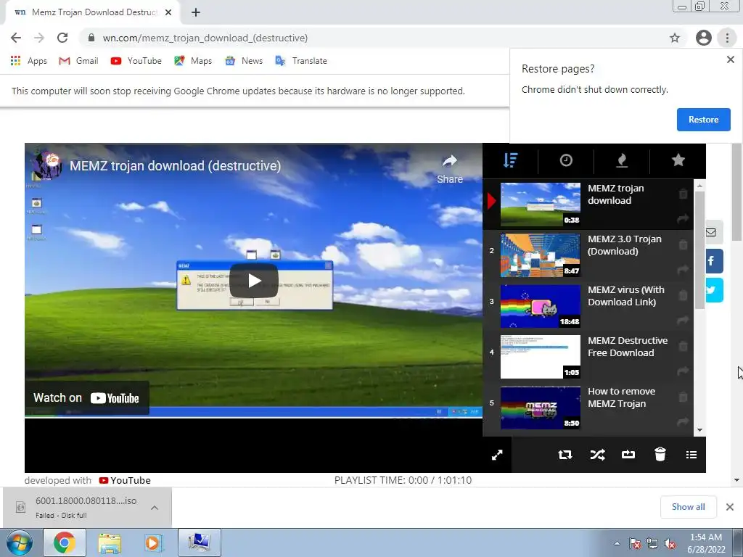Share How to remove MEMZ Trojan item

click(x=683, y=421)
